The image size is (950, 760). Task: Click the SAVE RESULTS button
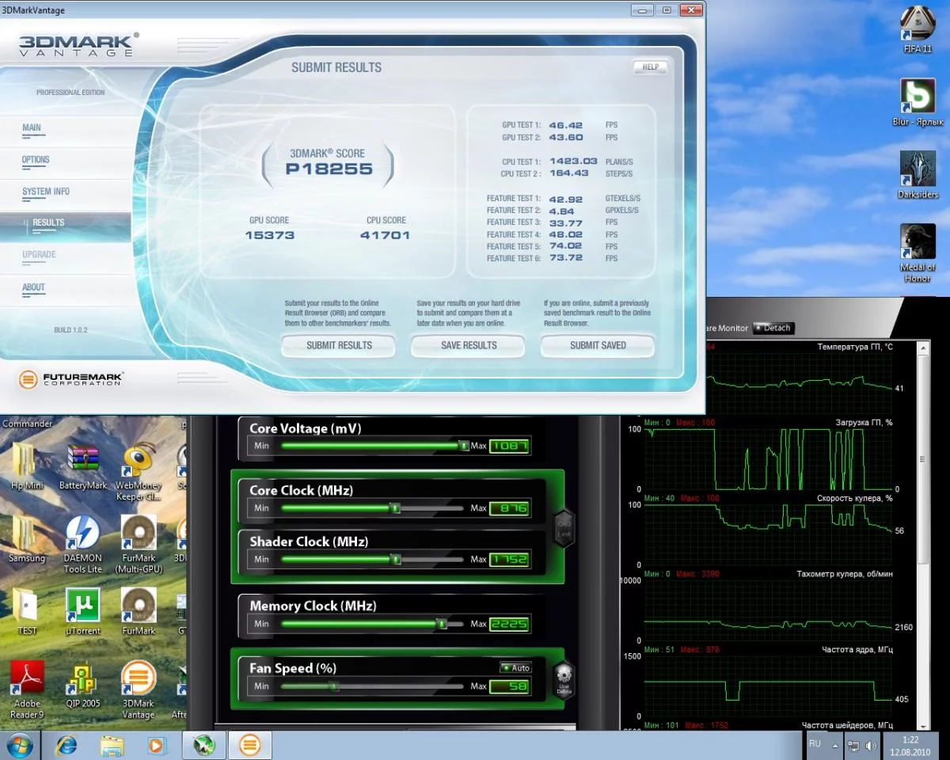point(469,345)
